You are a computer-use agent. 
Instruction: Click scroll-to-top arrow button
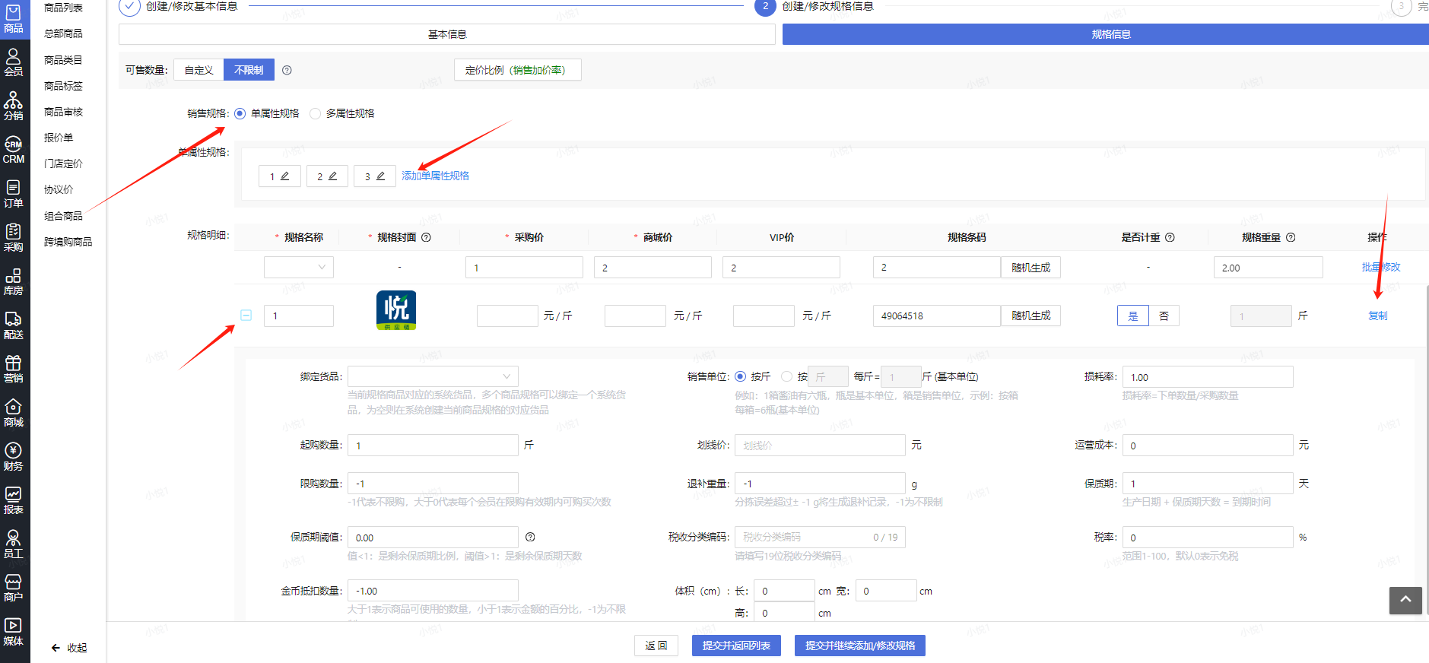[x=1405, y=600]
